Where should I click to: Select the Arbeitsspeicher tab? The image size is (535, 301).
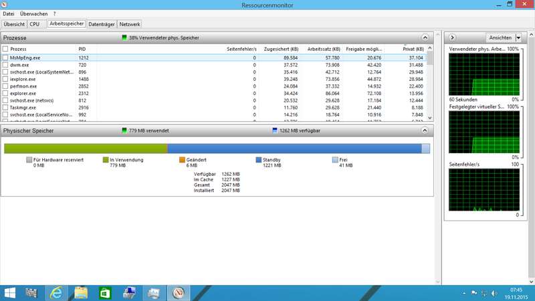[66, 23]
